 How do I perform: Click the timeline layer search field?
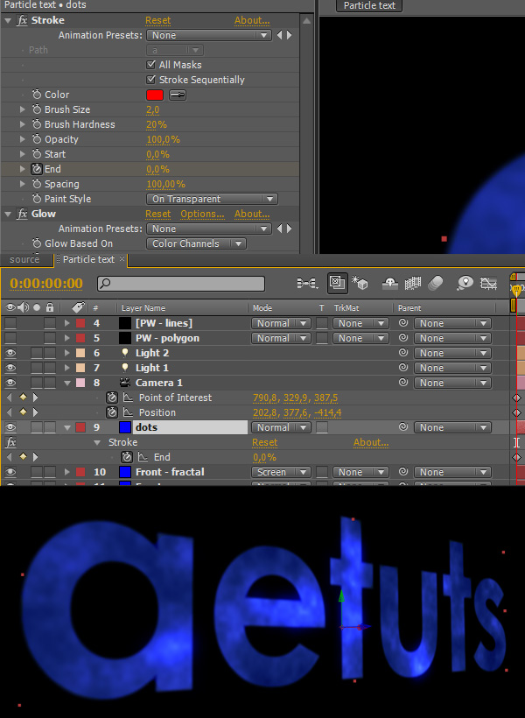click(x=181, y=284)
